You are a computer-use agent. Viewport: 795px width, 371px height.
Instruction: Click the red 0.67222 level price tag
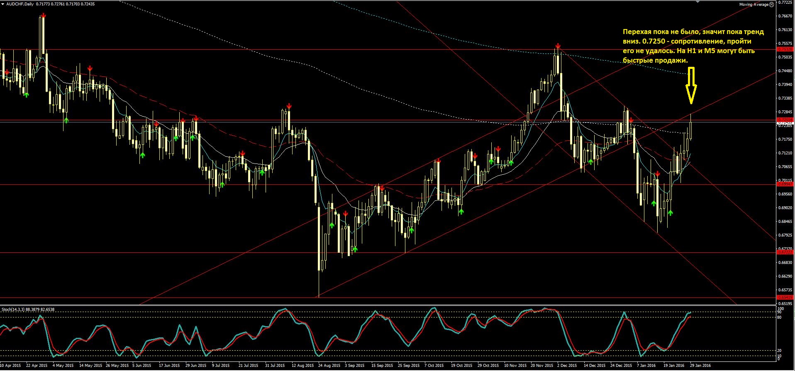pyautogui.click(x=784, y=252)
